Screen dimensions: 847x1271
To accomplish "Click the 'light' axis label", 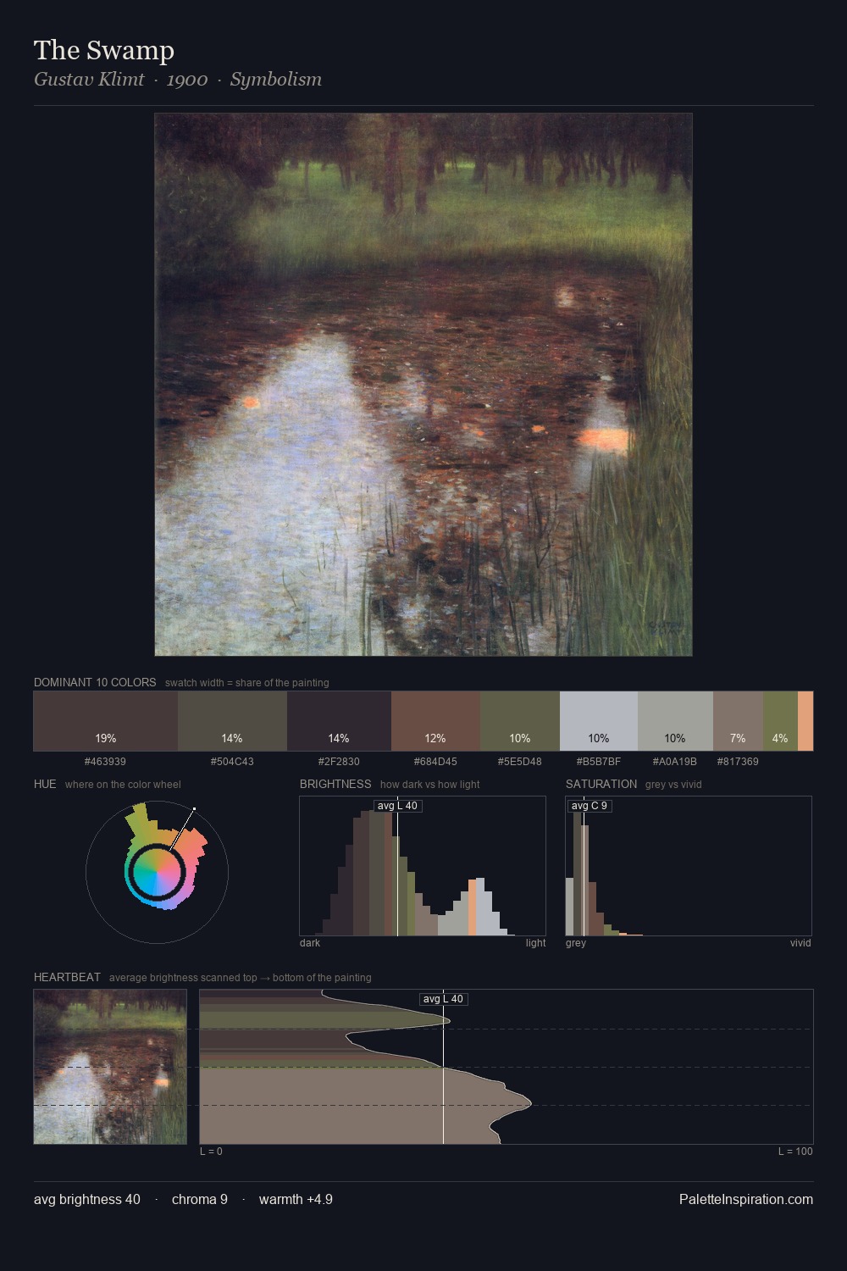I will [535, 943].
